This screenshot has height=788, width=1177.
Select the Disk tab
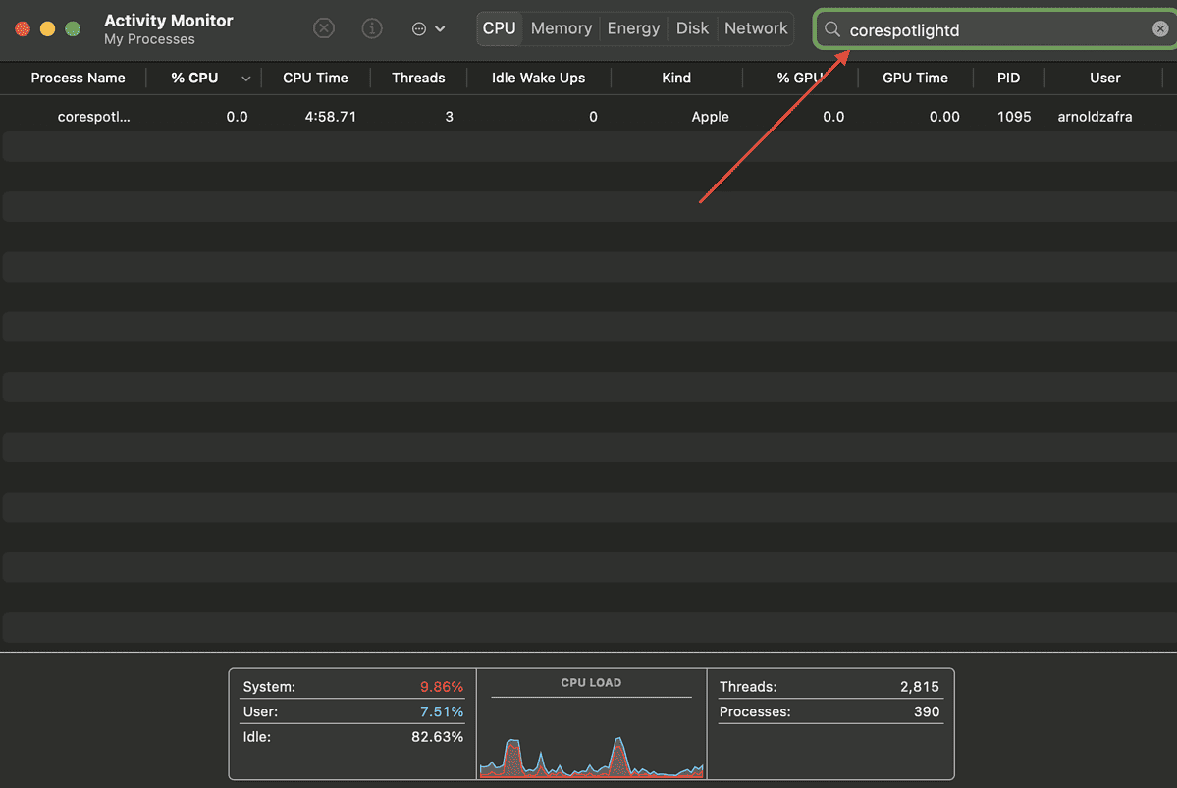692,28
